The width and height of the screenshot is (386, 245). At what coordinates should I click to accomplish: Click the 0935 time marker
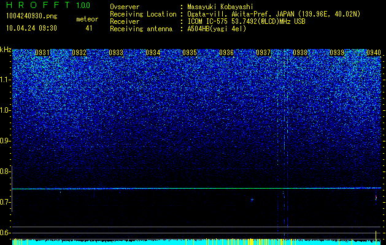click(x=190, y=53)
